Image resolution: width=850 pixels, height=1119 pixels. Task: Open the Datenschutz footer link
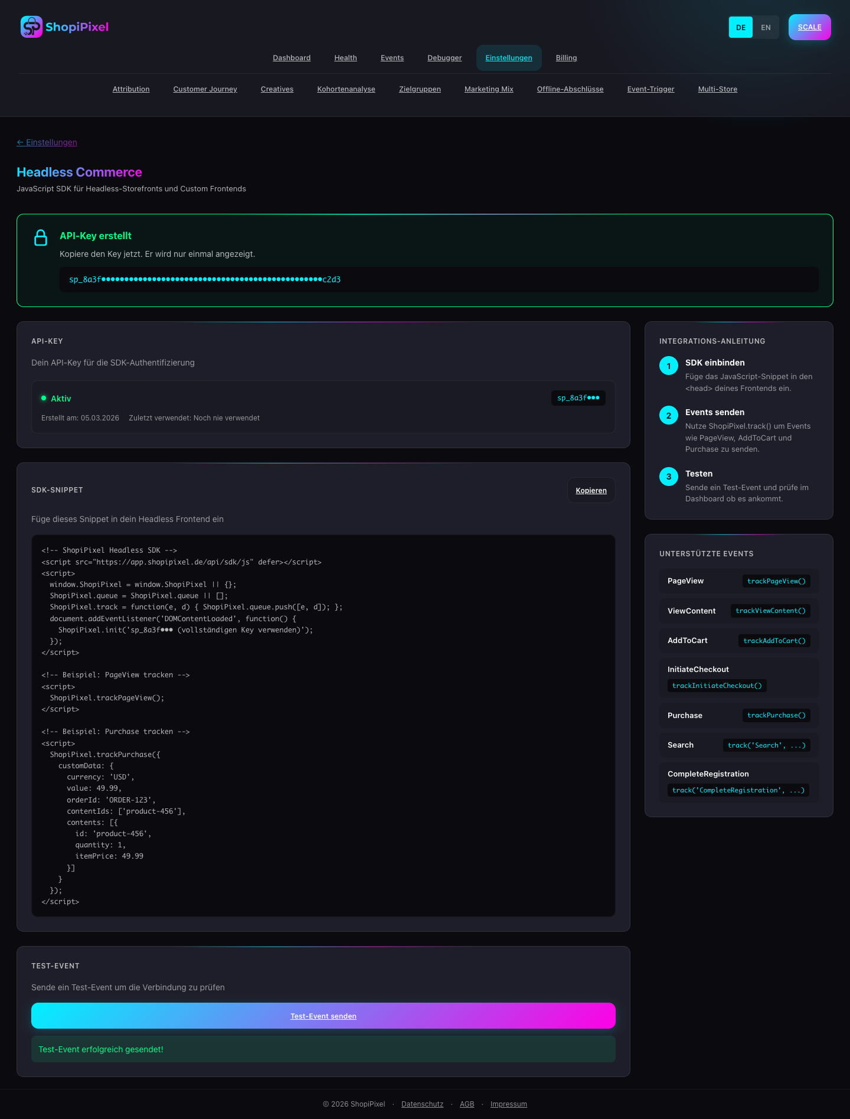[422, 1104]
